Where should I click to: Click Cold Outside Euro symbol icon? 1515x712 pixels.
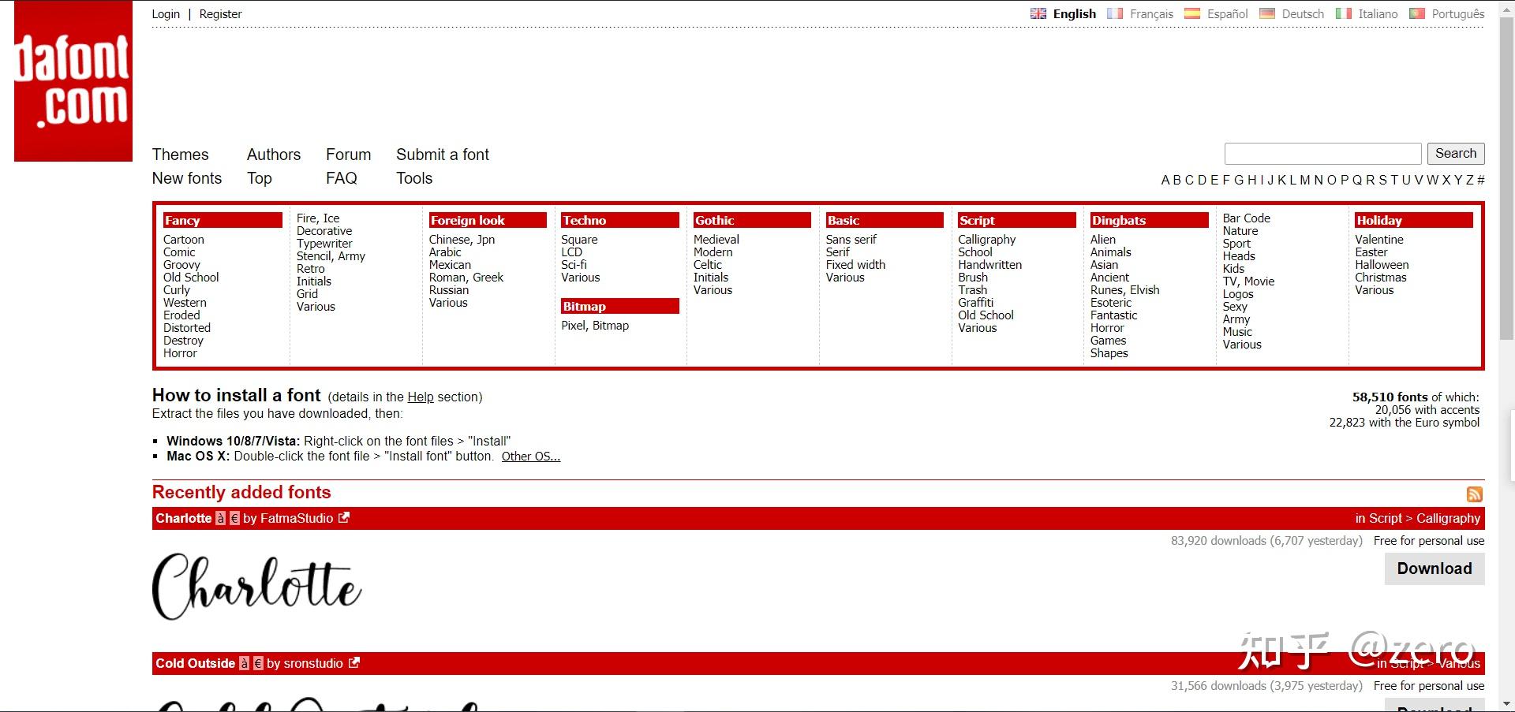(258, 664)
